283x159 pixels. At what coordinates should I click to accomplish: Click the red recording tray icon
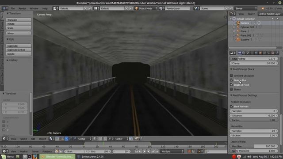[x=234, y=156]
